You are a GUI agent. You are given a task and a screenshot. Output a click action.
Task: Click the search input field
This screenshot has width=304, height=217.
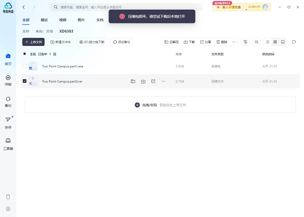(127, 7)
